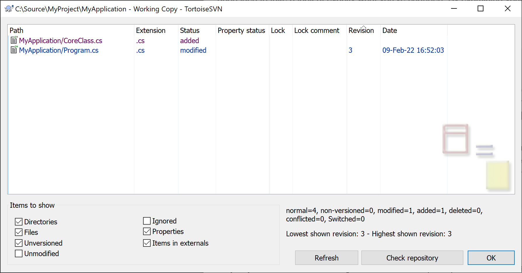Viewport: 522px width, 273px height.
Task: Click the Refresh button
Action: (x=326, y=258)
